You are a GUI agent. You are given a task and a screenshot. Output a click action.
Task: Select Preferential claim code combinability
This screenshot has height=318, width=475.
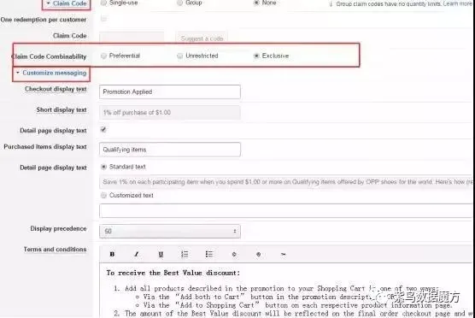coord(104,56)
